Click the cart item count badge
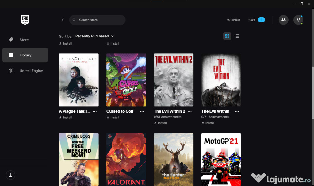 coord(261,20)
